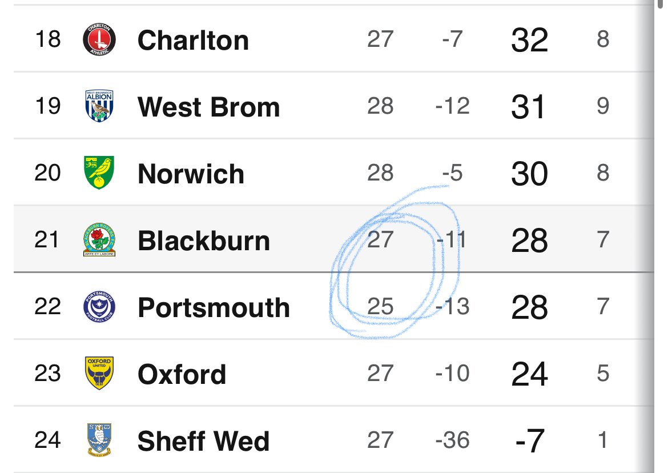668x473 pixels.
Task: Open the Oxford team name link
Action: [182, 374]
